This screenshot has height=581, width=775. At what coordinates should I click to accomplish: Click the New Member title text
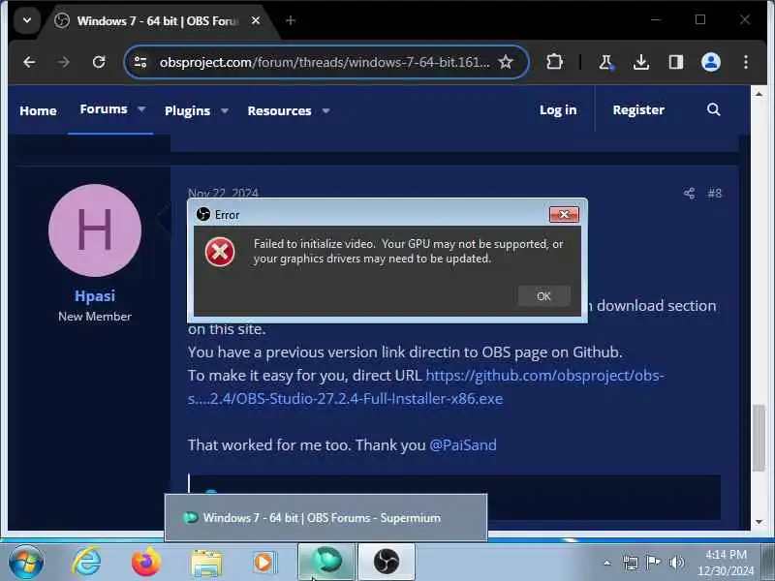click(x=95, y=317)
